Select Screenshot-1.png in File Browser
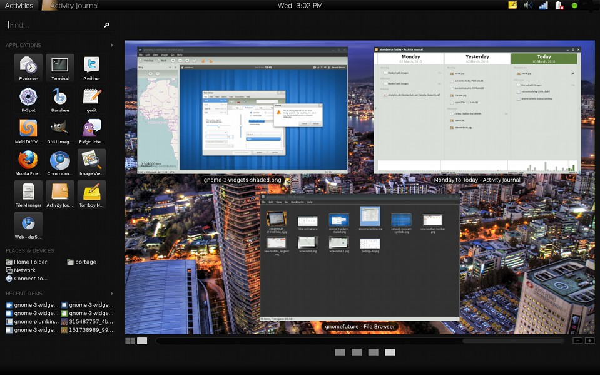 pyautogui.click(x=339, y=245)
